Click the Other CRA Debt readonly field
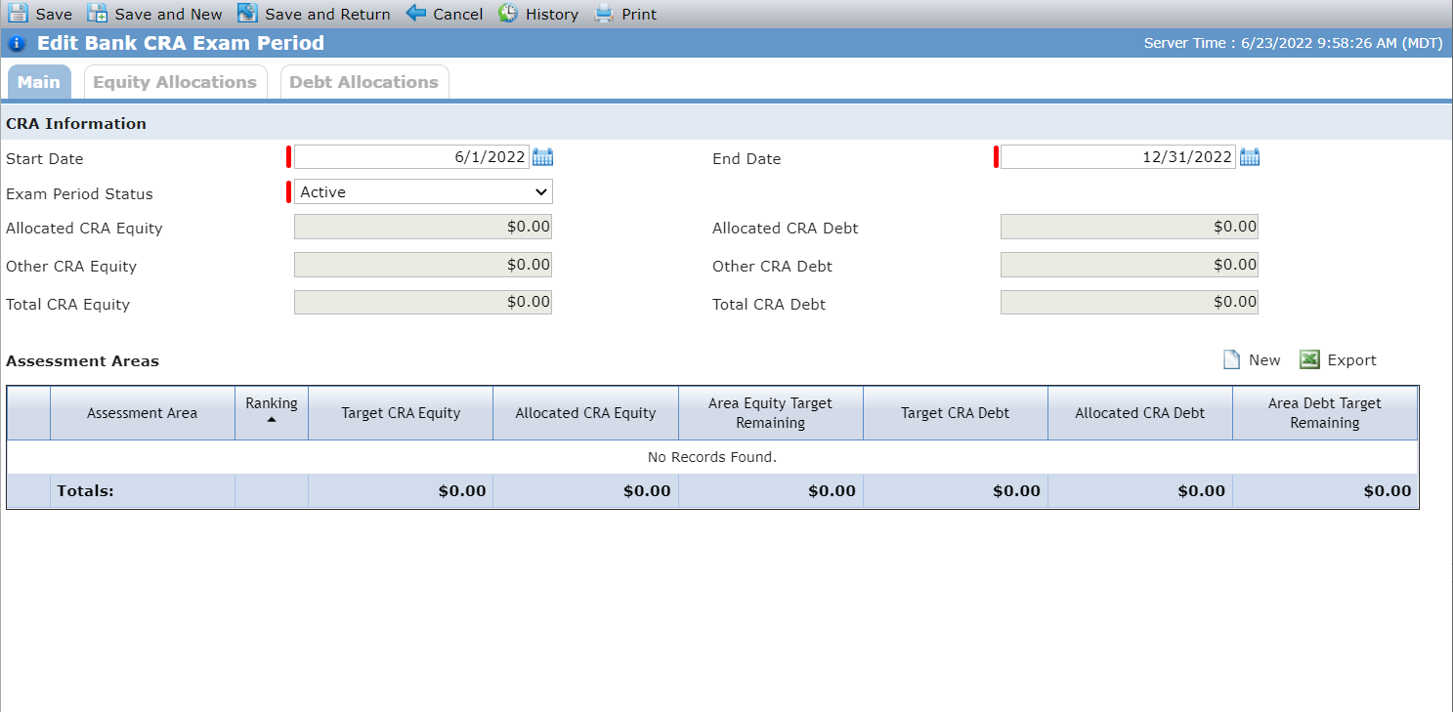Screen dimensions: 1453x712 [x=1130, y=265]
